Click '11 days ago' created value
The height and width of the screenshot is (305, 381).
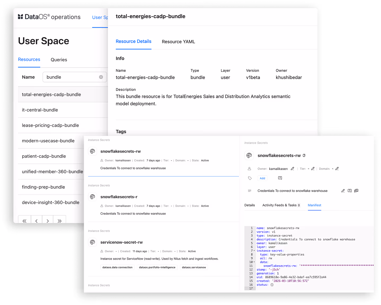click(x=140, y=251)
